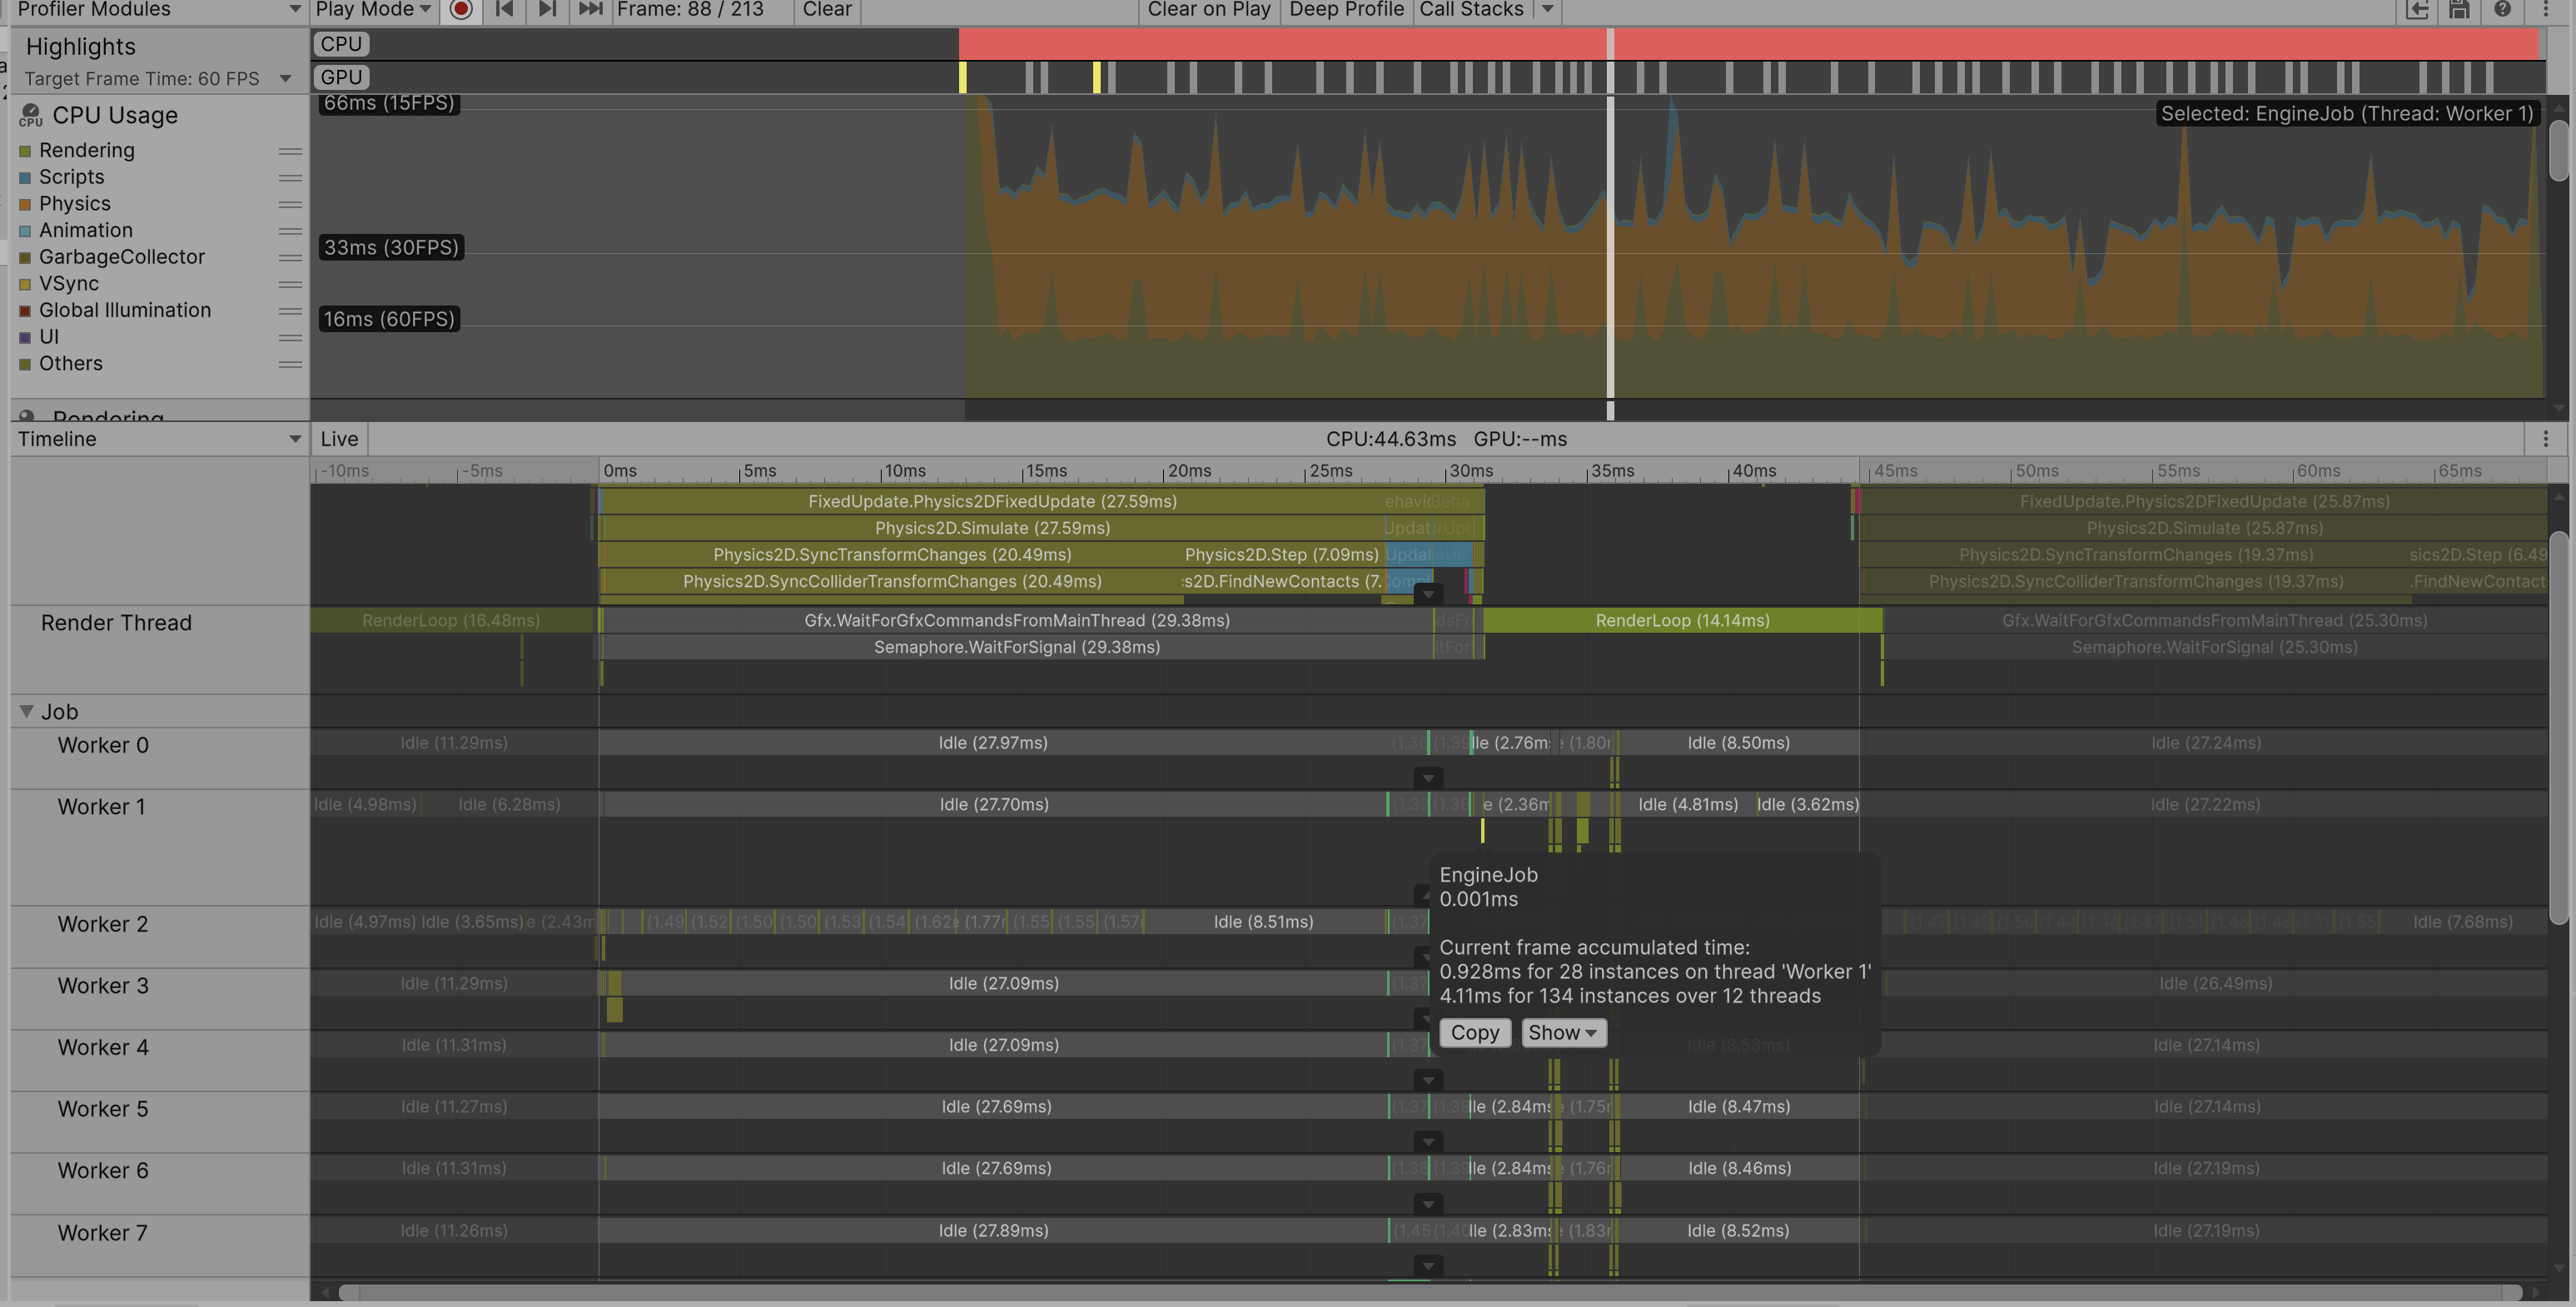Image resolution: width=2576 pixels, height=1307 pixels.
Task: Jump to the previous frame
Action: click(x=505, y=9)
